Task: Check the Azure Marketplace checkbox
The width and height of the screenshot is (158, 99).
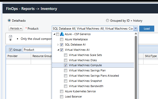Action: pos(61,39)
